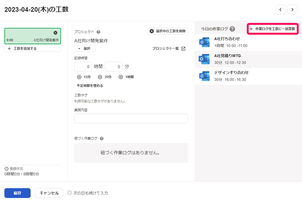
Task: Add 30分 to recorded time
Action: [x=105, y=77]
